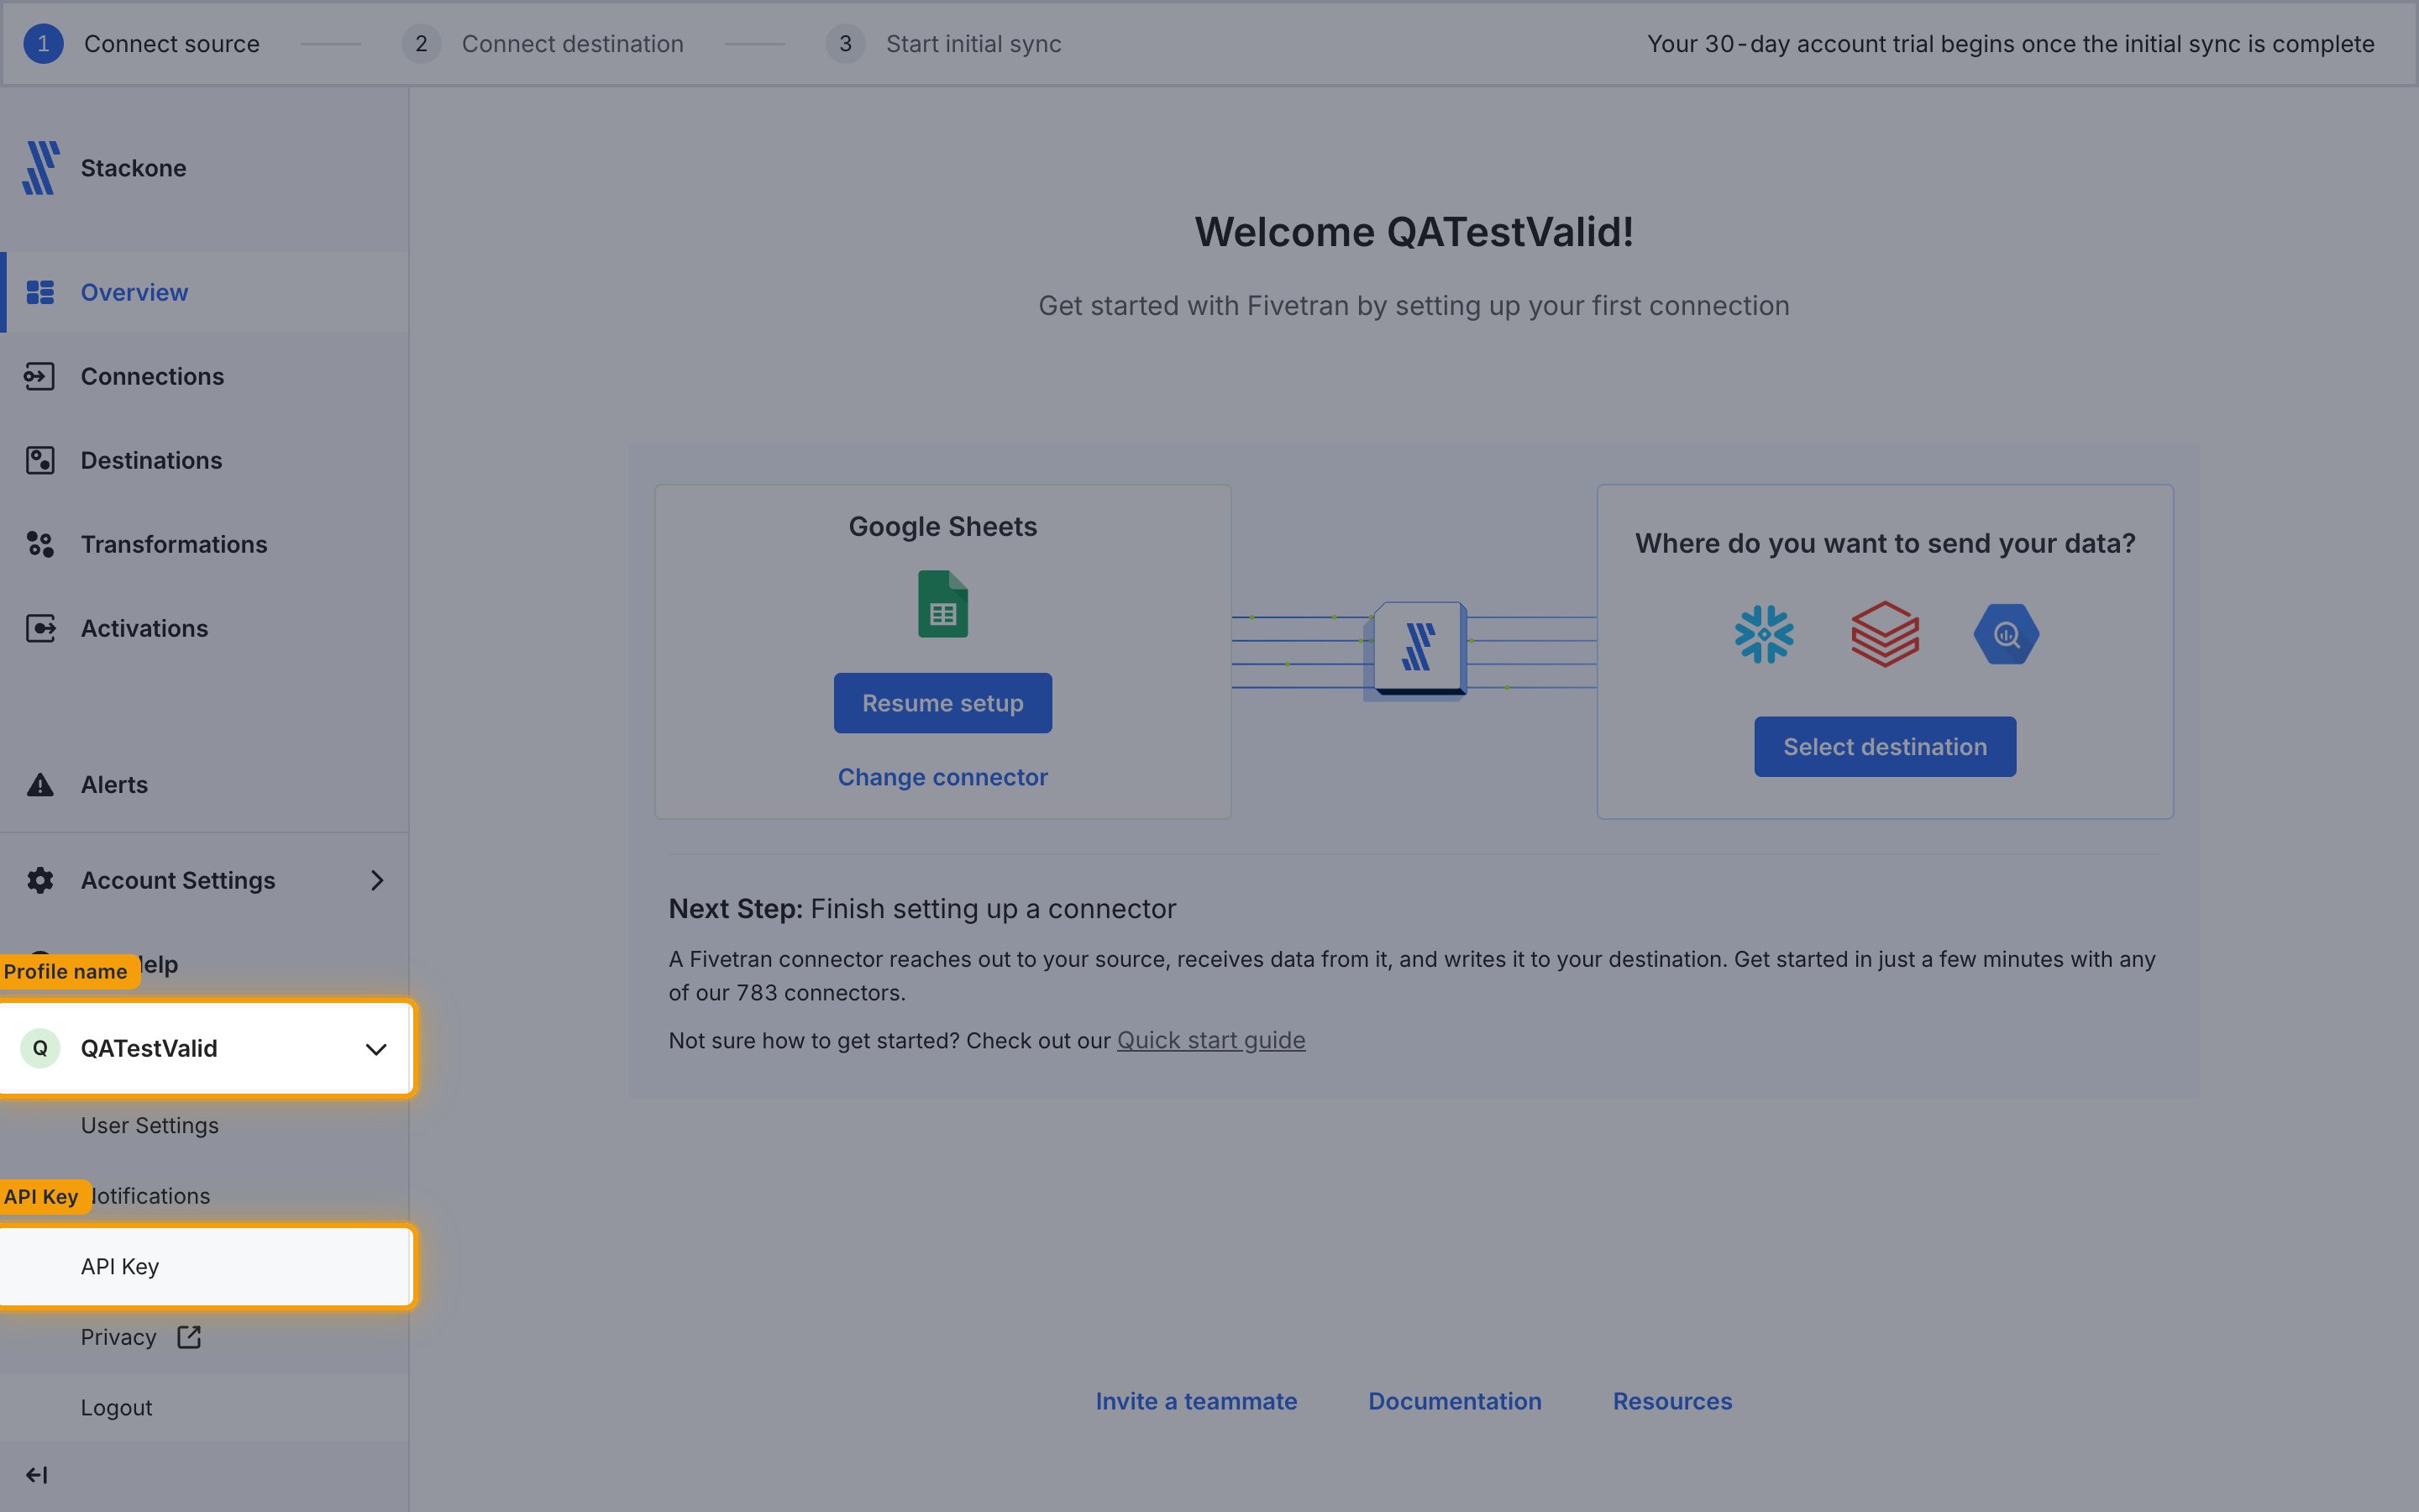Click the Google Sheets card title
The width and height of the screenshot is (2419, 1512).
[x=942, y=527]
